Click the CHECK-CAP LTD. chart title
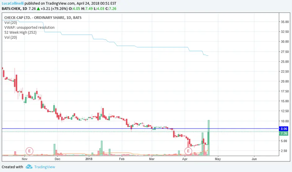The width and height of the screenshot is (292, 172). point(43,18)
